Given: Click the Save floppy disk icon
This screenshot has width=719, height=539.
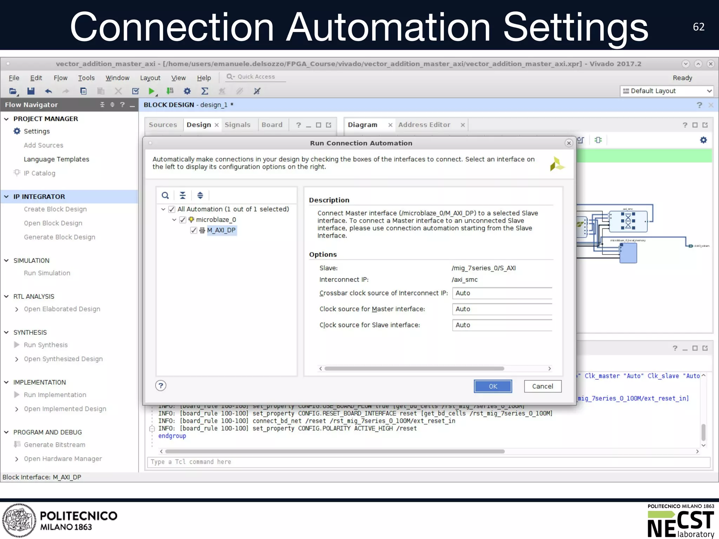Looking at the screenshot, I should point(31,91).
